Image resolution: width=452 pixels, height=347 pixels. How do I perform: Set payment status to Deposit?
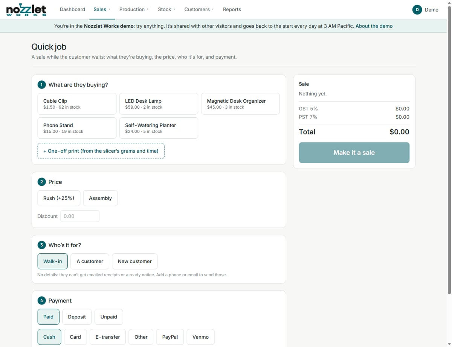point(77,317)
